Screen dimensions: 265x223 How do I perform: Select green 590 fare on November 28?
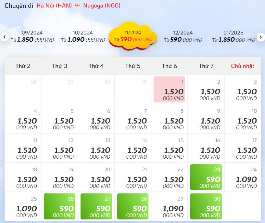(x=133, y=206)
